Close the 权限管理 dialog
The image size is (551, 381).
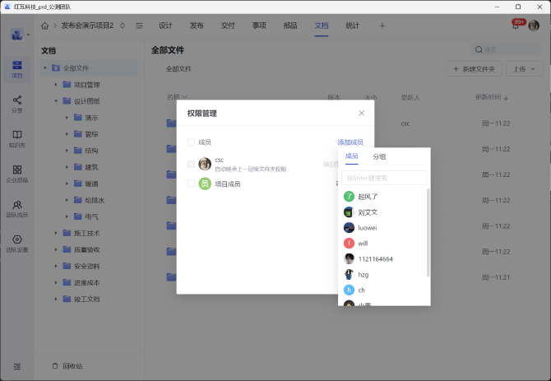click(361, 113)
